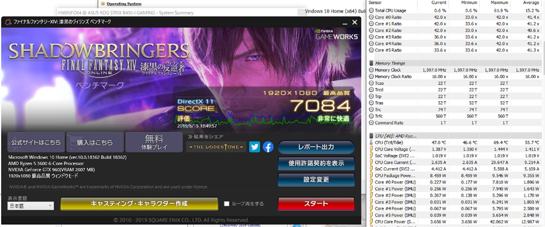Click the icon beside Memory Clock Ratio

click(371, 77)
